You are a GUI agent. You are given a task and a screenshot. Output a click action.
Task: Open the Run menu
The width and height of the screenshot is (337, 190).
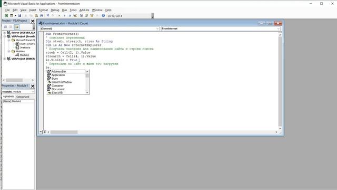tap(64, 10)
